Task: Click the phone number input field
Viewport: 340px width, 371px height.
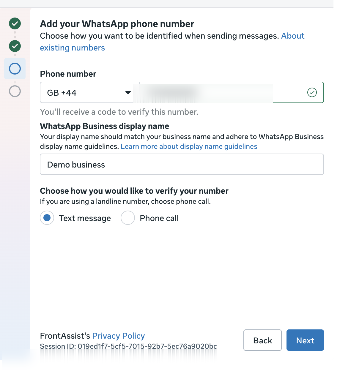Action: (232, 92)
